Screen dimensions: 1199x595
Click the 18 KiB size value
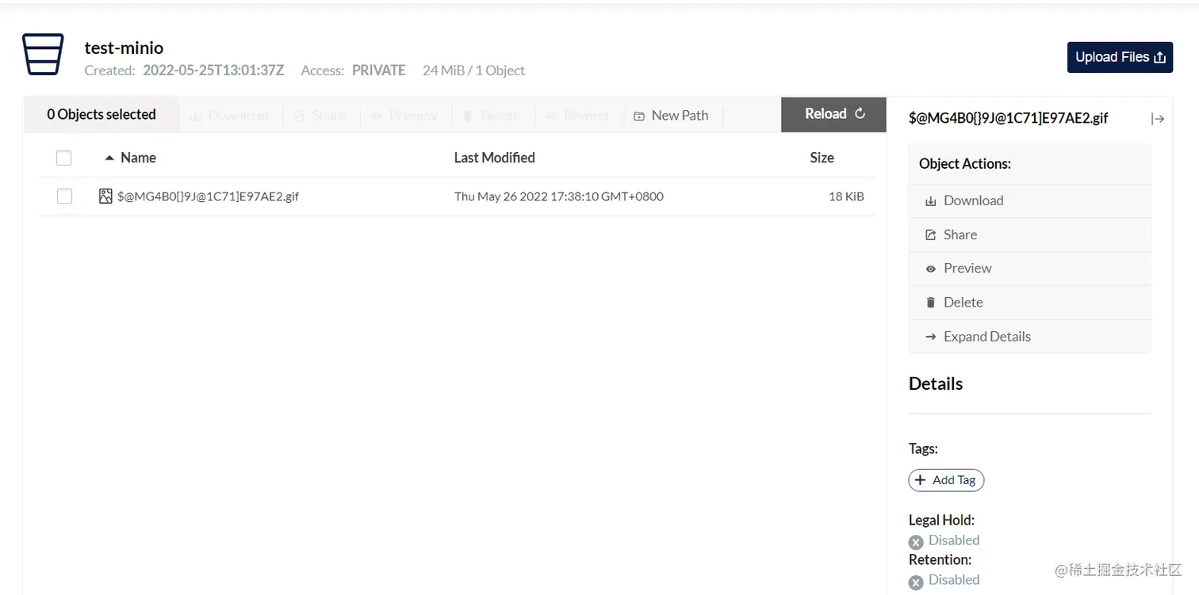click(846, 196)
